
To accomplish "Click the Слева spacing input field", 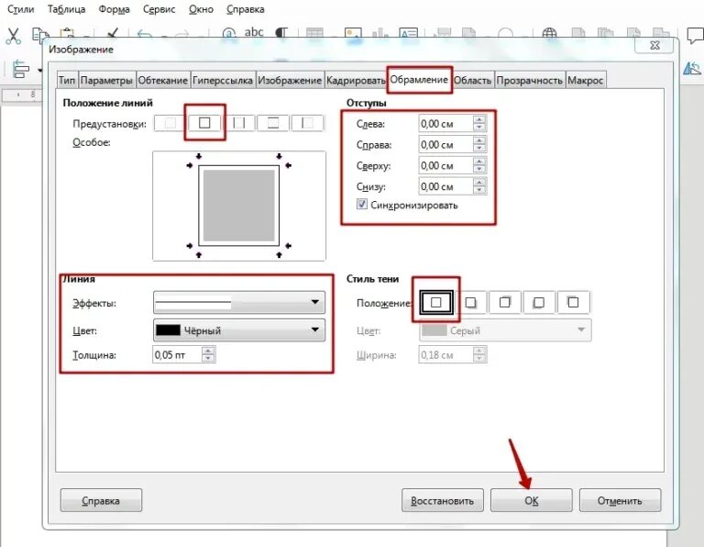I will point(445,124).
